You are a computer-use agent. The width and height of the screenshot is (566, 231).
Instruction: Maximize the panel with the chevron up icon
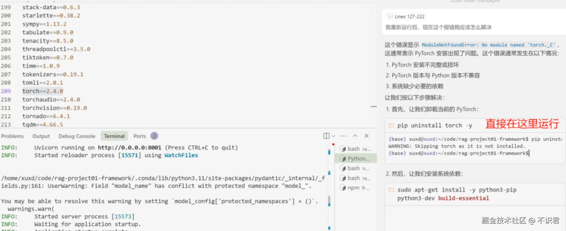click(355, 136)
